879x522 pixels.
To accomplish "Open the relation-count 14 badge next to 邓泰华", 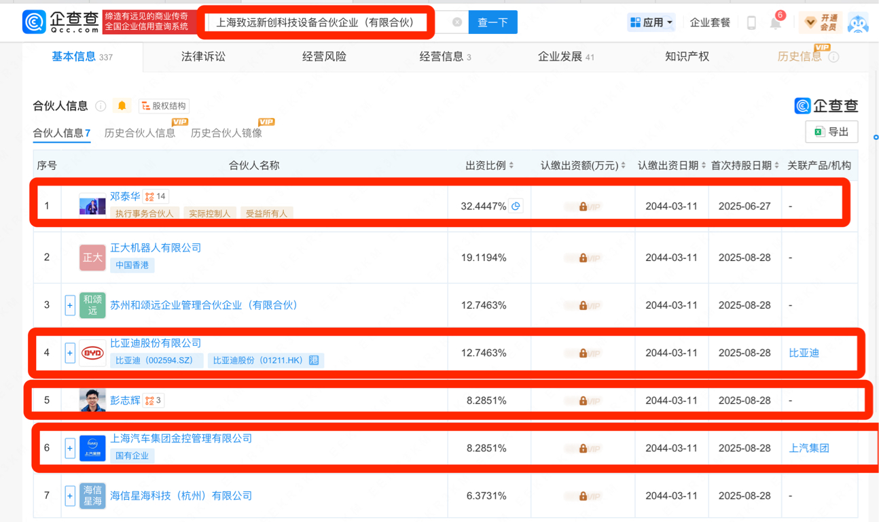I will point(156,196).
